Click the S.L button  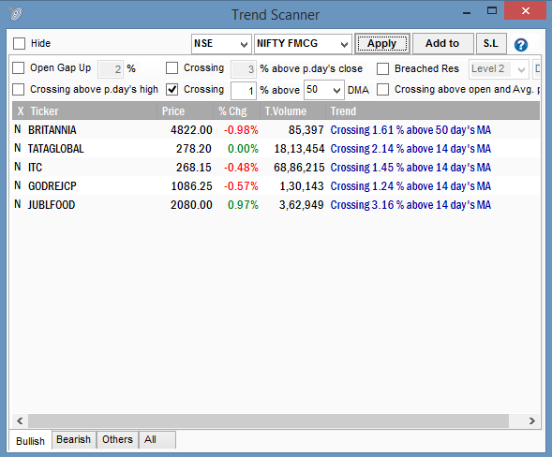click(x=491, y=44)
